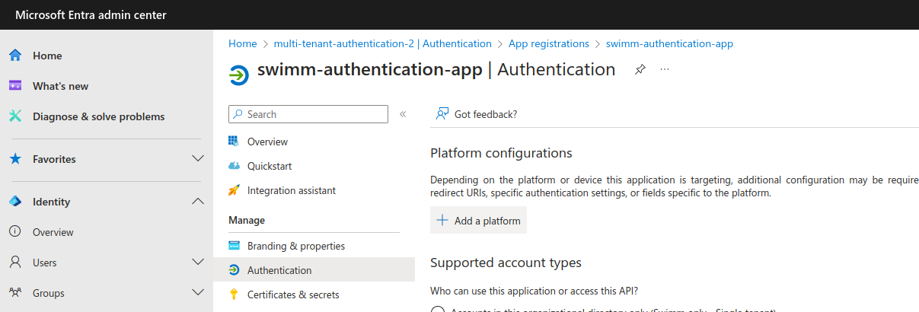Viewport: 919px width, 312px height.
Task: Click the Users person icon
Action: click(15, 263)
